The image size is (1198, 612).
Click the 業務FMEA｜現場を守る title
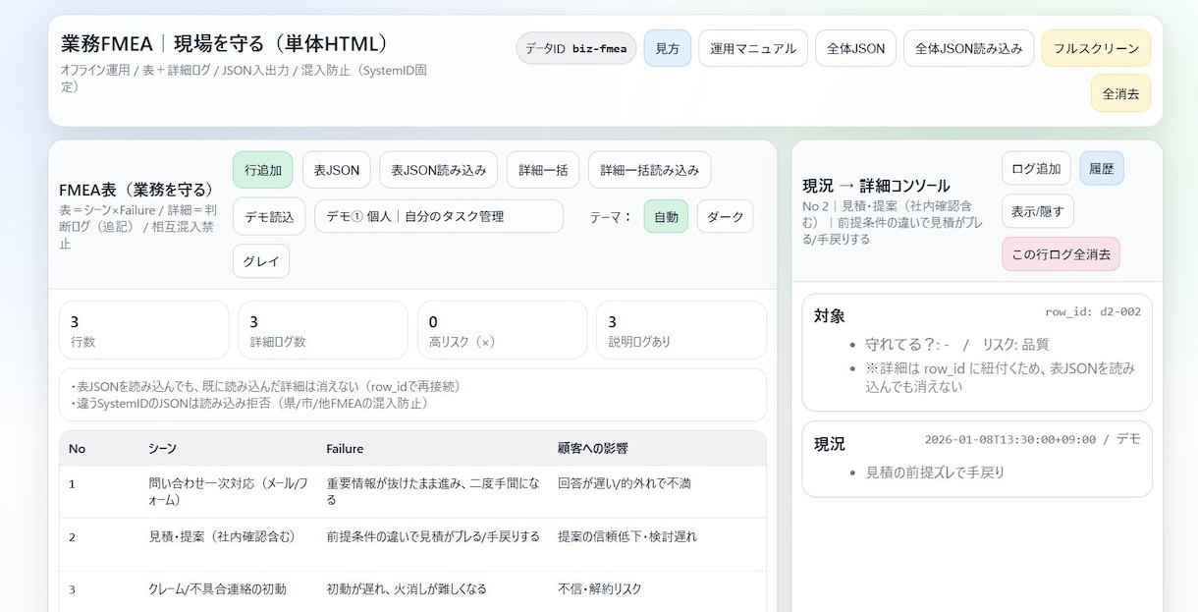coord(226,43)
